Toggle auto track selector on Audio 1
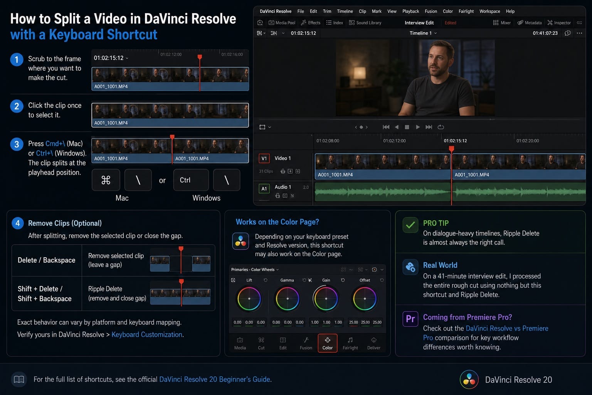This screenshot has width=592, height=395. (x=285, y=196)
